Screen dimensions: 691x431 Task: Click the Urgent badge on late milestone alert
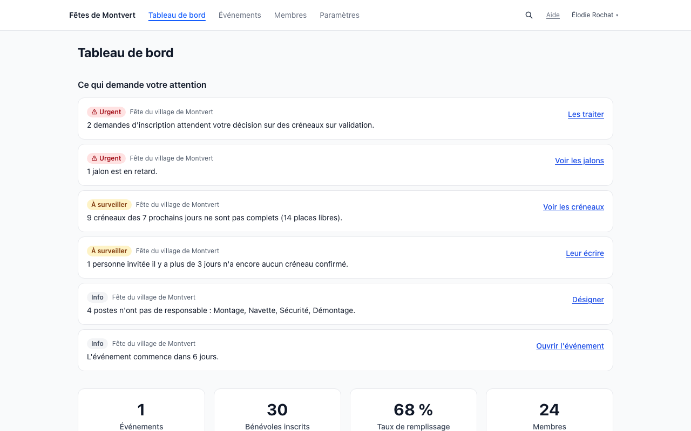[x=106, y=158]
